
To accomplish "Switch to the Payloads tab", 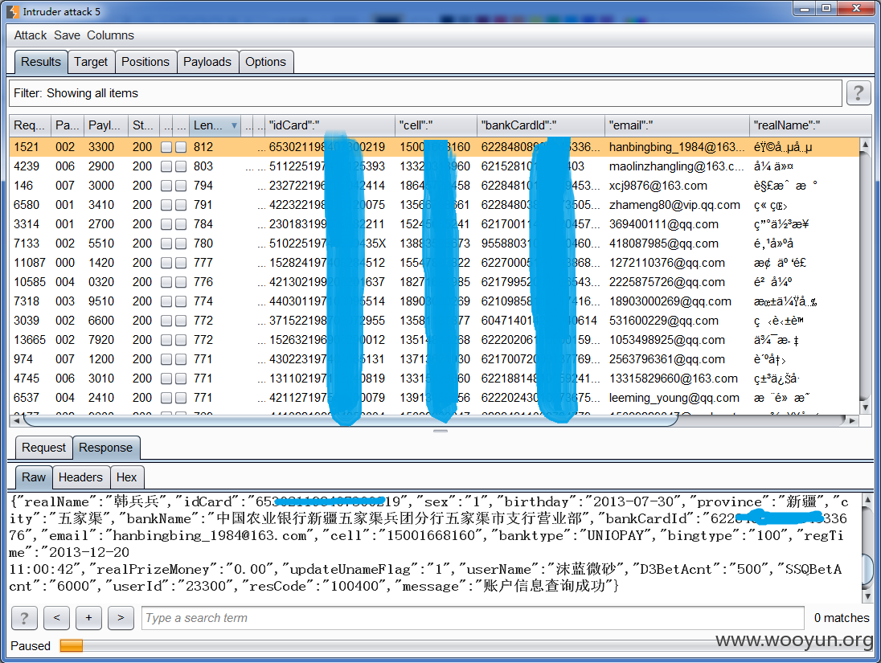I will tap(207, 62).
